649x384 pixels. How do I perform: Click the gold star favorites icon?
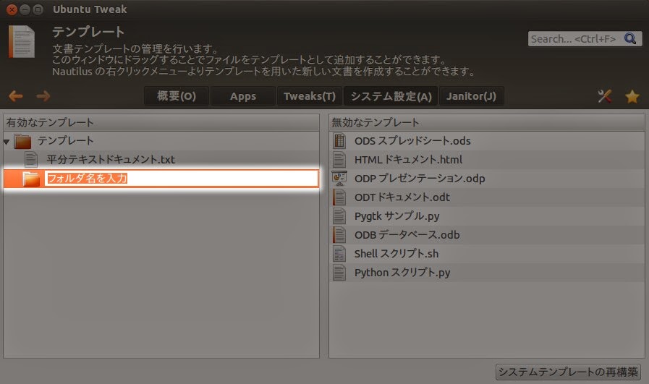pos(632,96)
